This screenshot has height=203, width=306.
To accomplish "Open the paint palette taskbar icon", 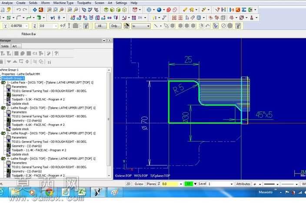I will [115, 192].
